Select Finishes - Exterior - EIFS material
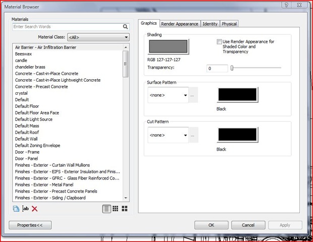313x242 pixels. pyautogui.click(x=68, y=172)
